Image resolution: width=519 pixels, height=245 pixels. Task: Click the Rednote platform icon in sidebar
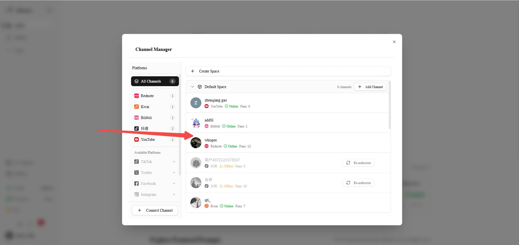[136, 96]
